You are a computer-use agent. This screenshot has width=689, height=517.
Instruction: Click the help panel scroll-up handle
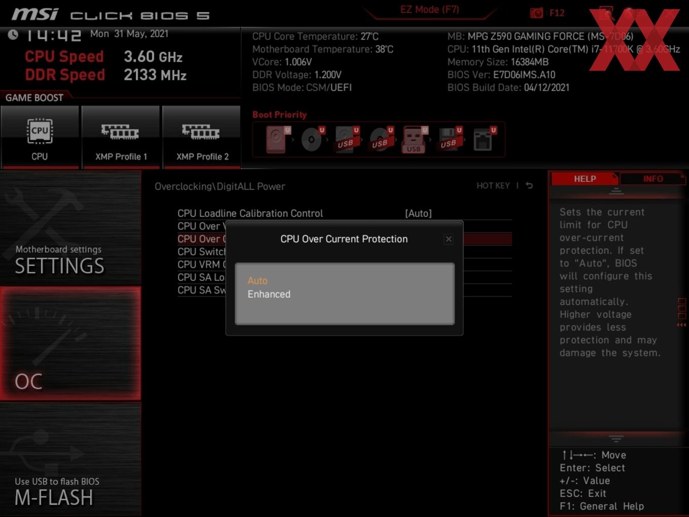pyautogui.click(x=616, y=191)
